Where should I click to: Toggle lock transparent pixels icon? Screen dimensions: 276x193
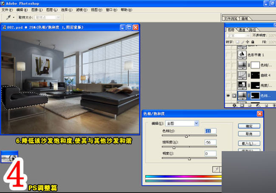click(237, 42)
